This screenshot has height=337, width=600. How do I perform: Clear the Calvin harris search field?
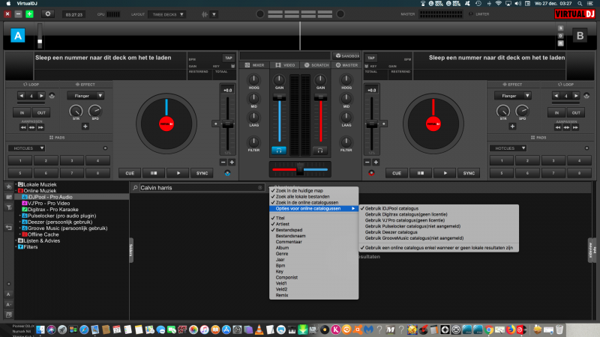click(x=260, y=188)
